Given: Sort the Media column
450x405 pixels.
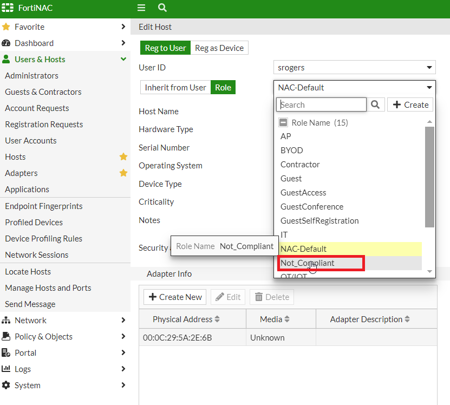Looking at the screenshot, I should pos(287,319).
